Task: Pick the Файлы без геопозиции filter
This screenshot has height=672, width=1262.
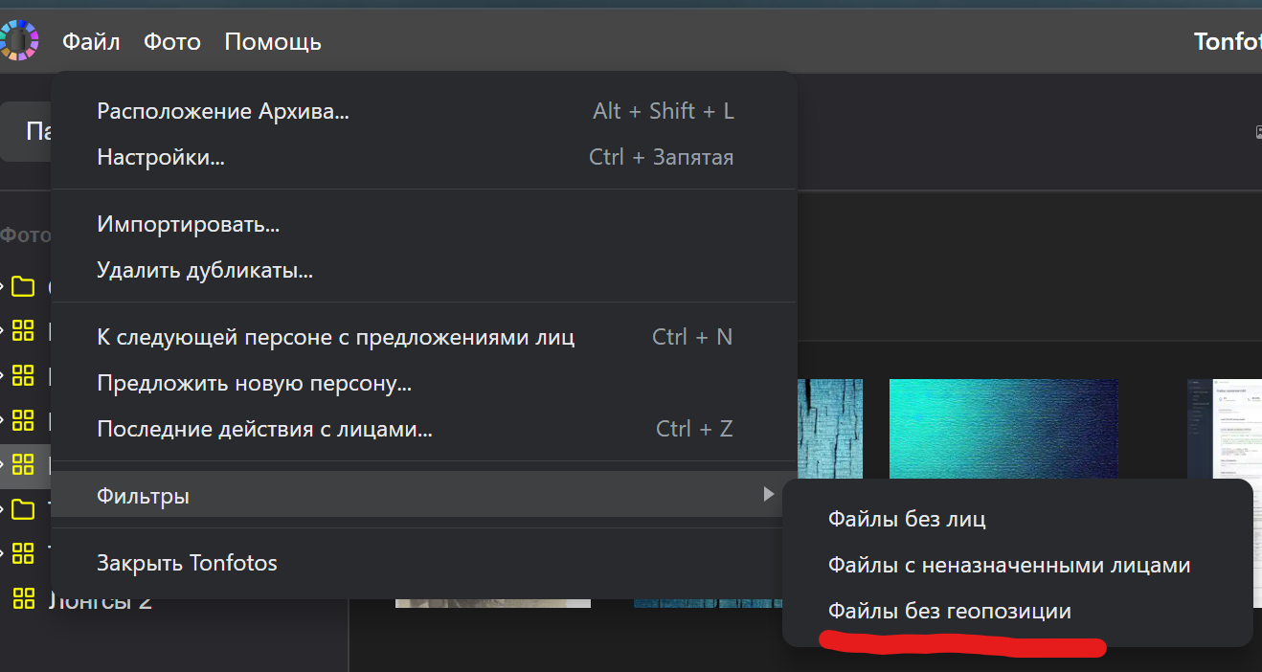Action: pos(949,611)
